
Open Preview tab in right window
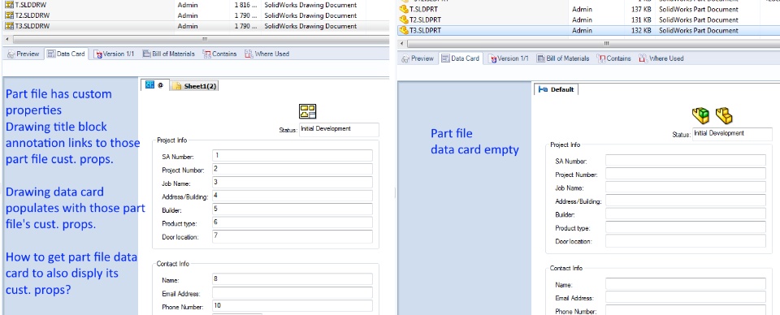pos(418,58)
